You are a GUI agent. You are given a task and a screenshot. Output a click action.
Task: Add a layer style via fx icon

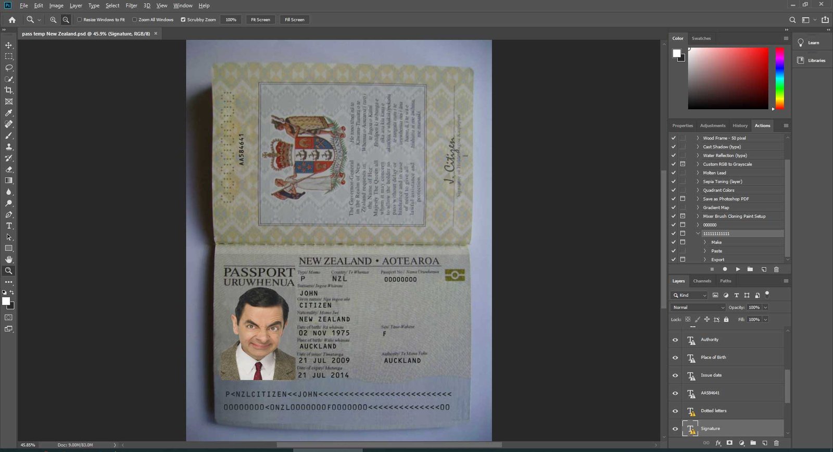coord(718,443)
